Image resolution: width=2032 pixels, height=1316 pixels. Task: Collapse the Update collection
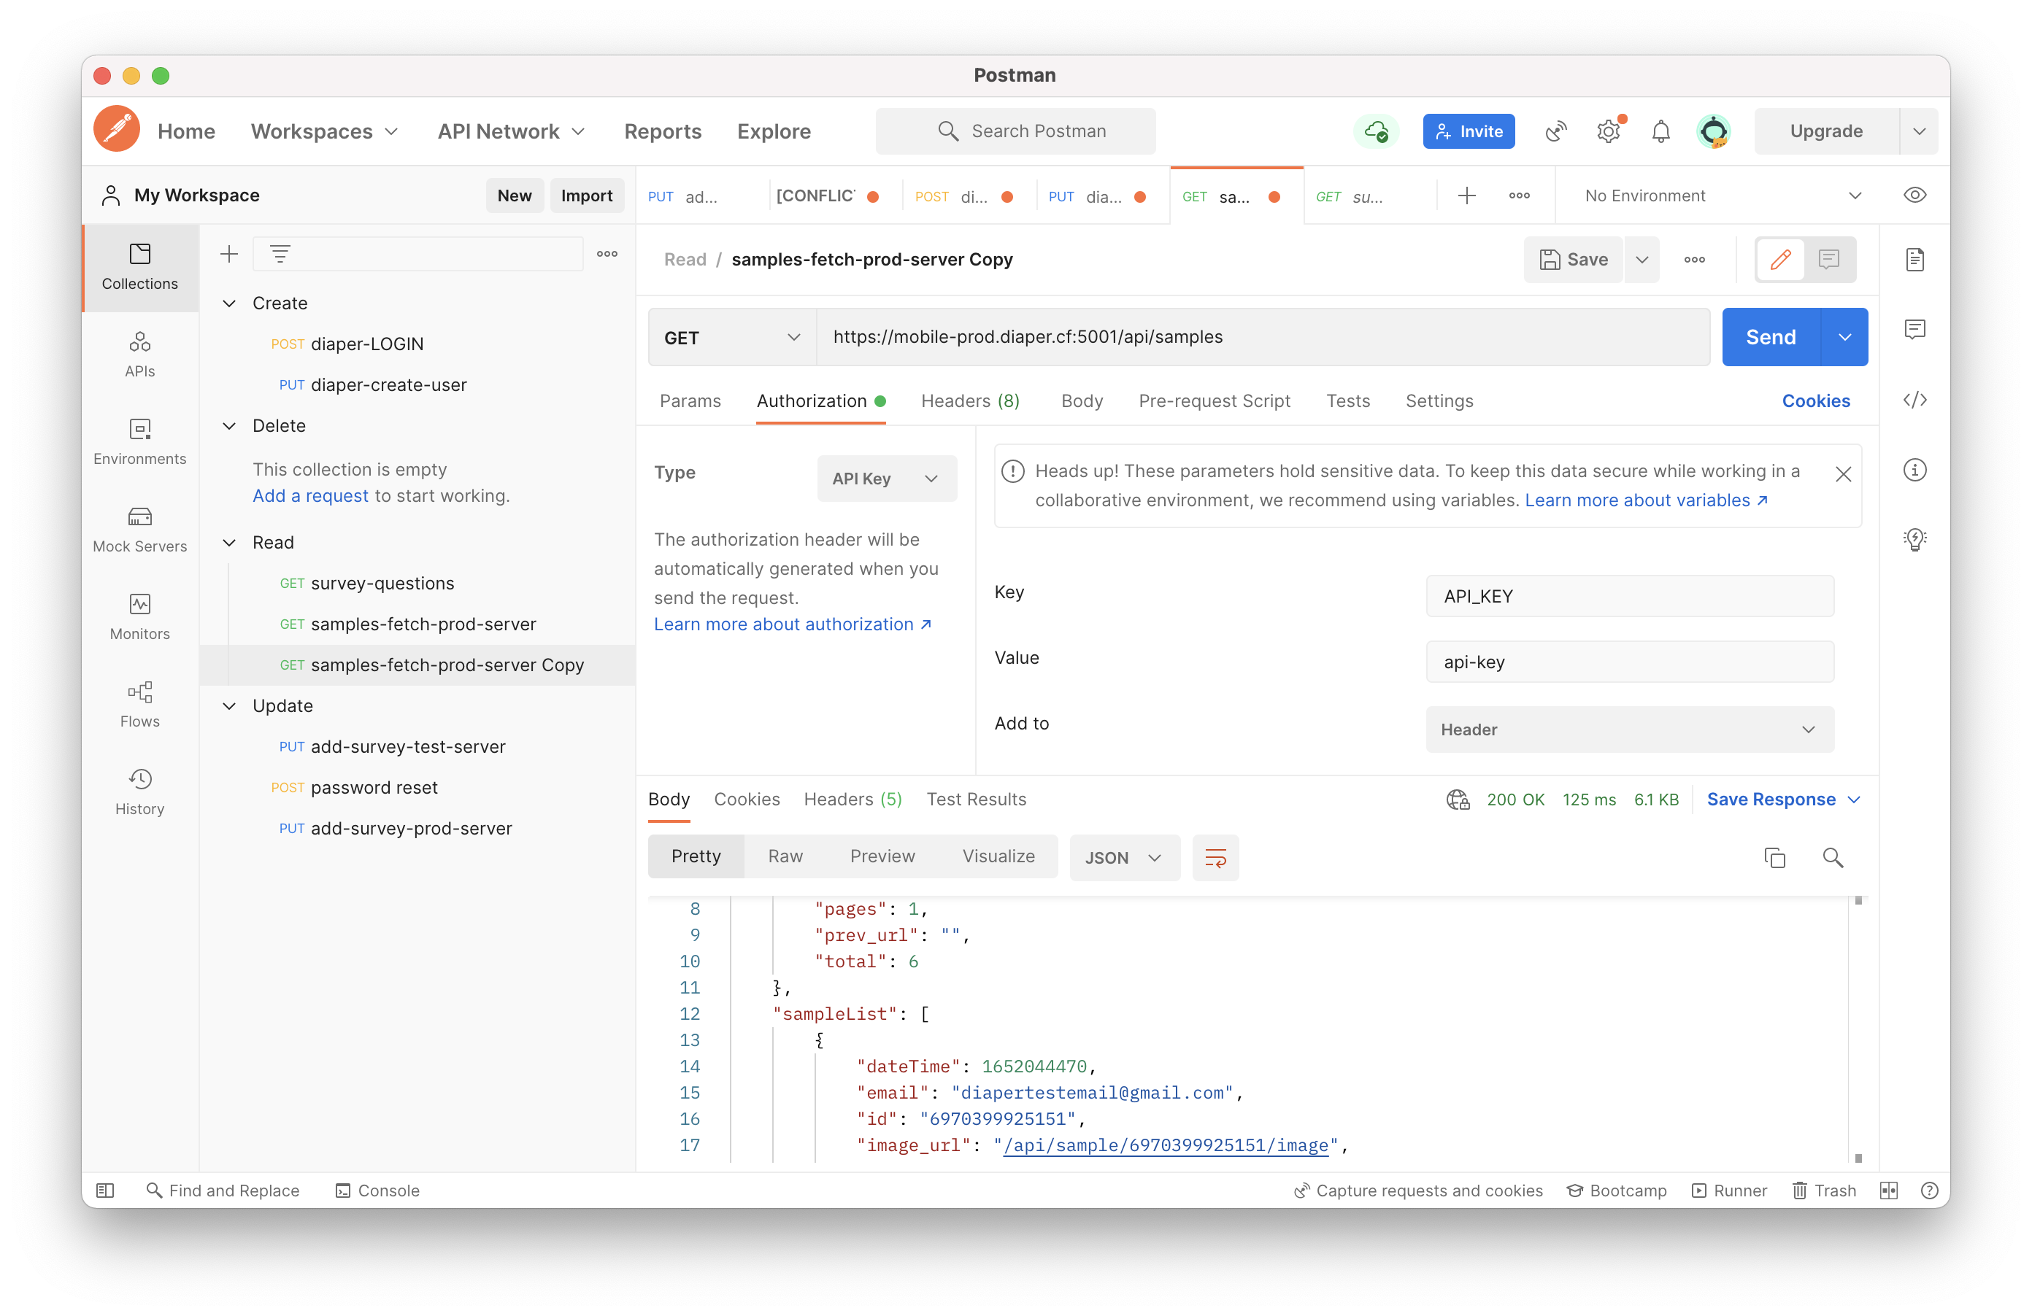pyautogui.click(x=228, y=706)
